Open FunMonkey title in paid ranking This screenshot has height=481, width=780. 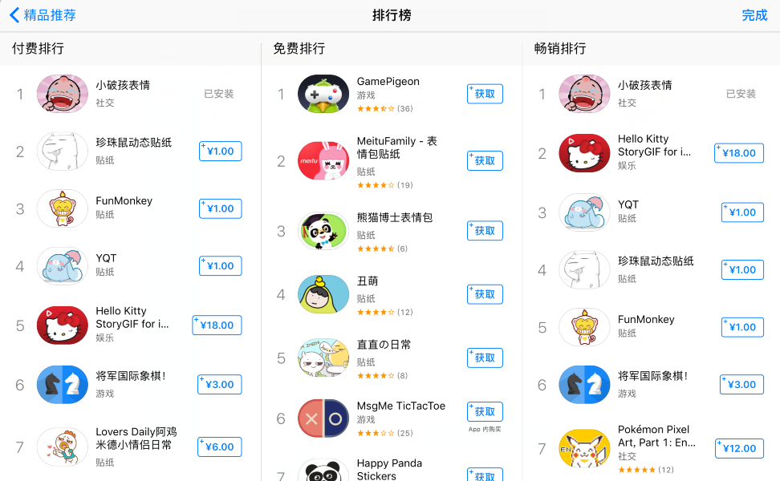[x=124, y=200]
